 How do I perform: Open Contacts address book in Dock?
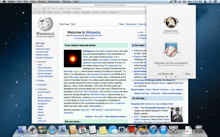(73, 130)
